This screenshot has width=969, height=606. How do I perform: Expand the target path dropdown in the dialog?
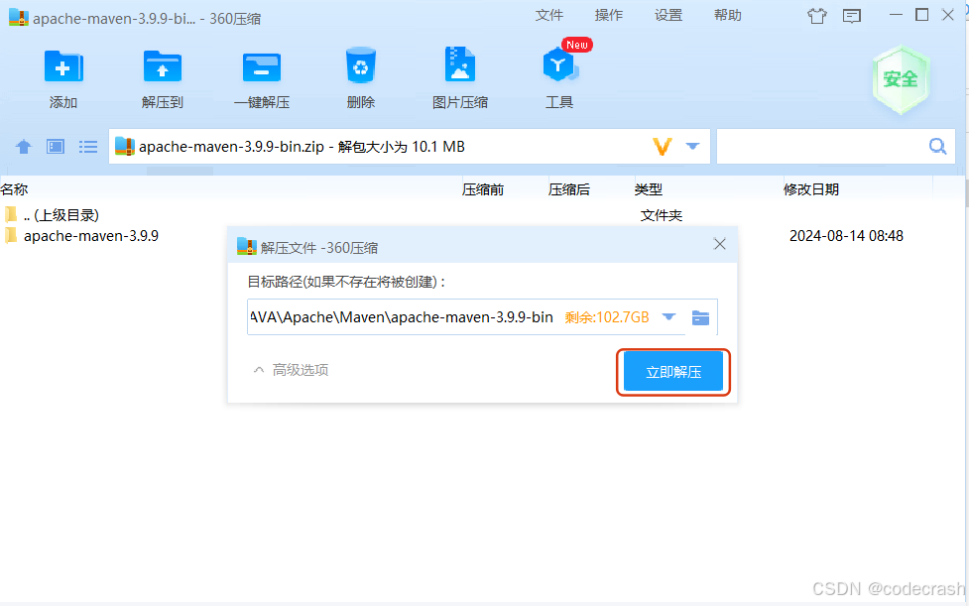tap(668, 317)
